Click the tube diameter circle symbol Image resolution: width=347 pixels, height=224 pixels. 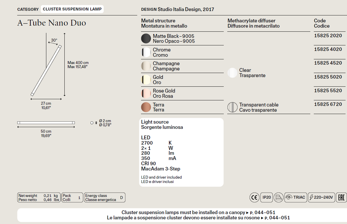coord(92,123)
